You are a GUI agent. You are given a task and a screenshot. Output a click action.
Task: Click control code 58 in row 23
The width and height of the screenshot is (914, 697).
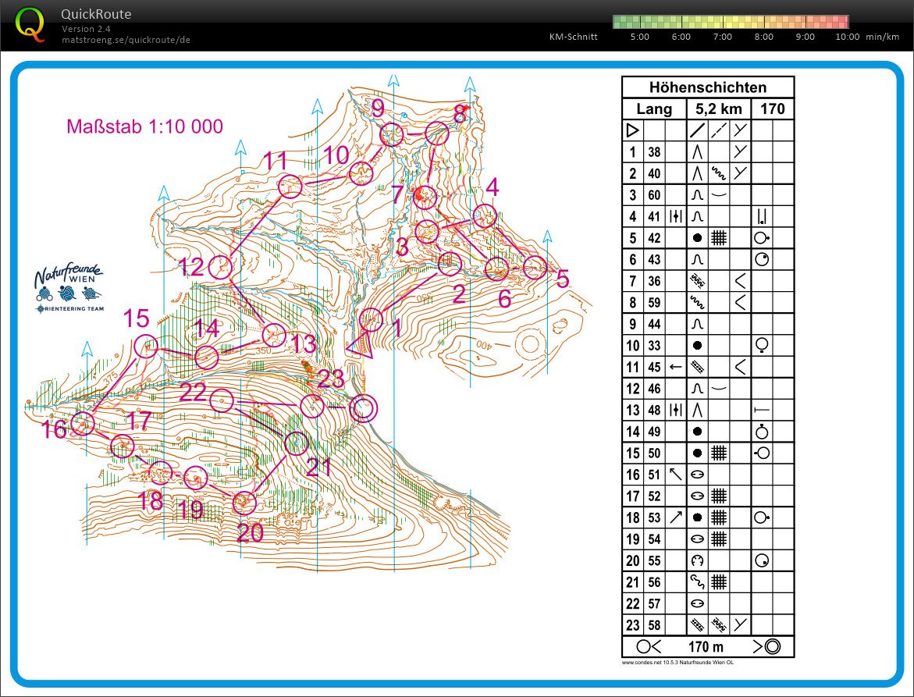654,624
